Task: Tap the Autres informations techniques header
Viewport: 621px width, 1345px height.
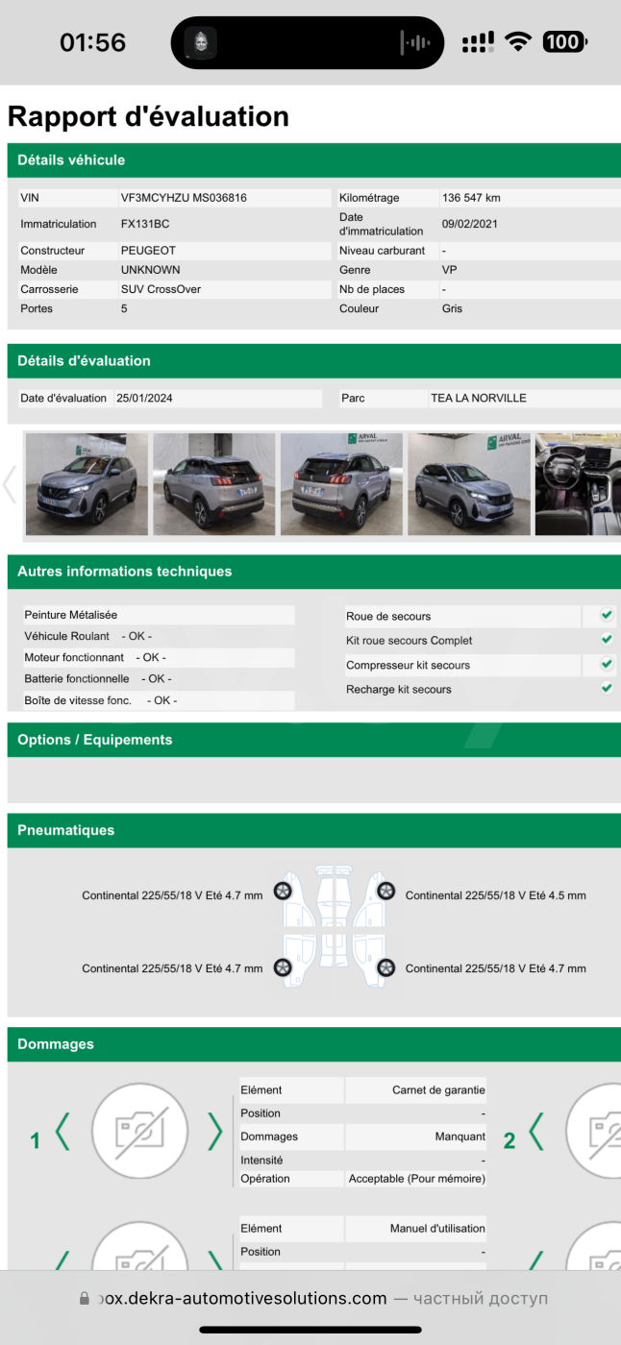Action: (314, 572)
